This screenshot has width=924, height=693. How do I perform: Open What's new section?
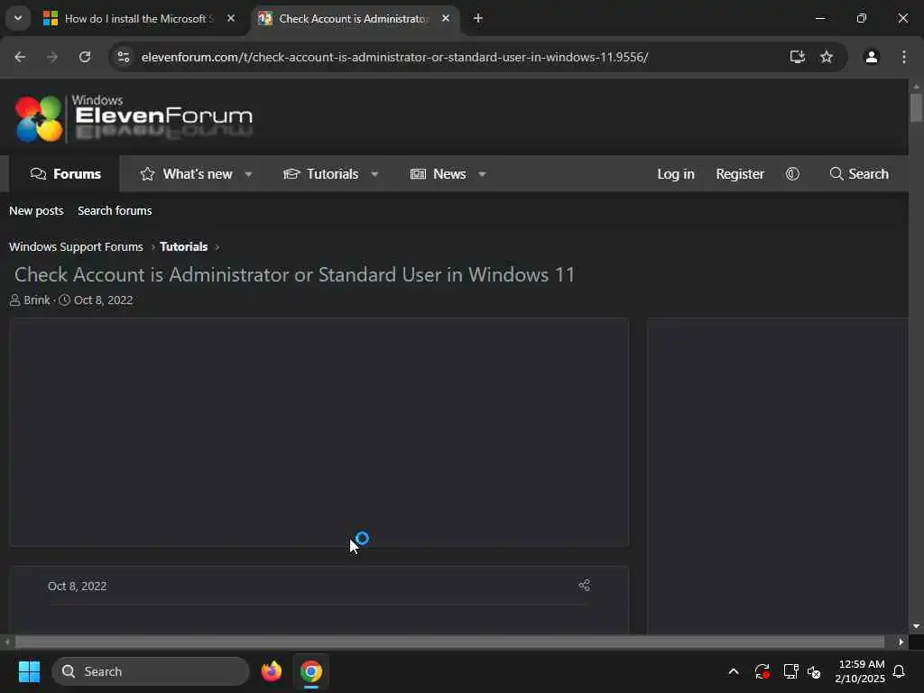click(186, 174)
